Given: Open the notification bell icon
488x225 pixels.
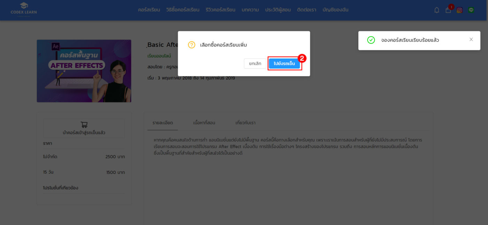Looking at the screenshot, I should [x=436, y=10].
